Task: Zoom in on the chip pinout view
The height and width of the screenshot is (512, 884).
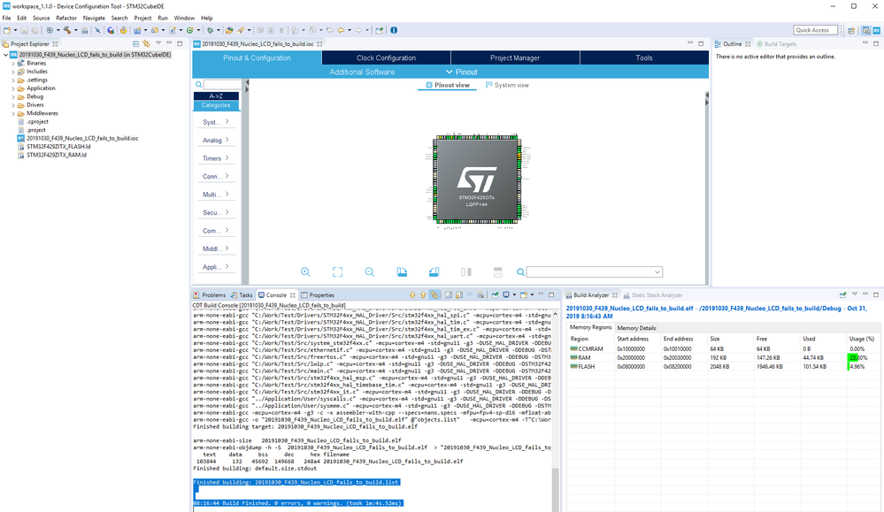Action: point(305,272)
